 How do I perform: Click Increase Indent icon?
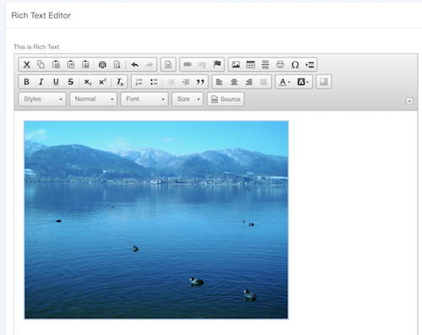tap(186, 82)
